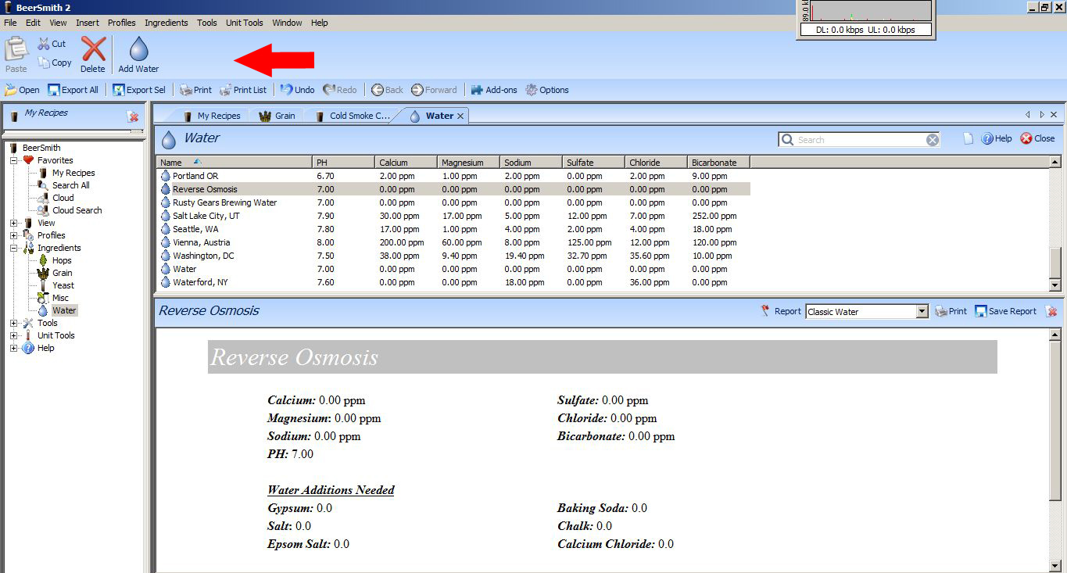
Task: Switch to the My Recipes tab
Action: [212, 116]
